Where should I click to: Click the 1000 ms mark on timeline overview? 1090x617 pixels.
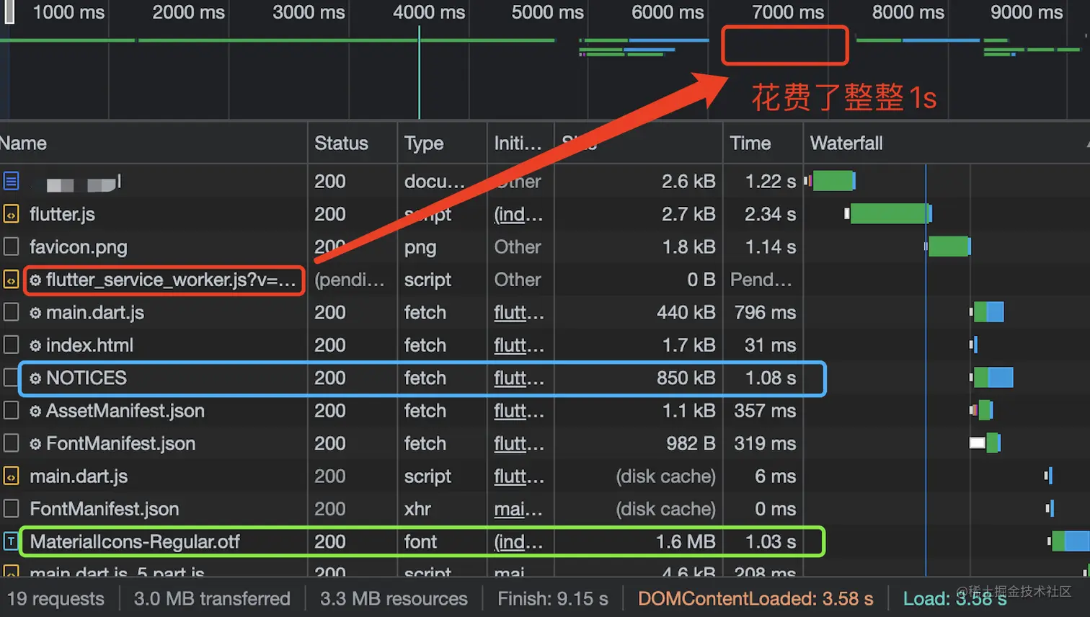(x=68, y=12)
